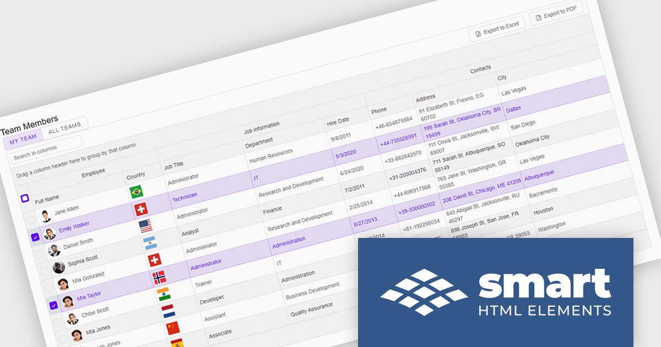Click Sophia Scott's avatar photo
Viewport: 661px width, 347px height.
[x=58, y=267]
